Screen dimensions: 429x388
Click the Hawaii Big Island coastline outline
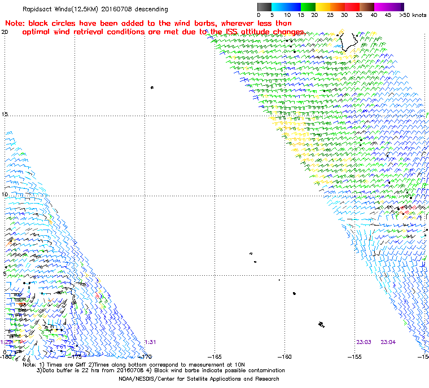(349, 42)
